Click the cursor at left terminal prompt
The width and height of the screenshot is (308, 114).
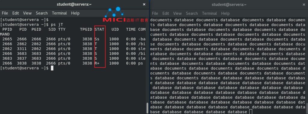click(52, 68)
